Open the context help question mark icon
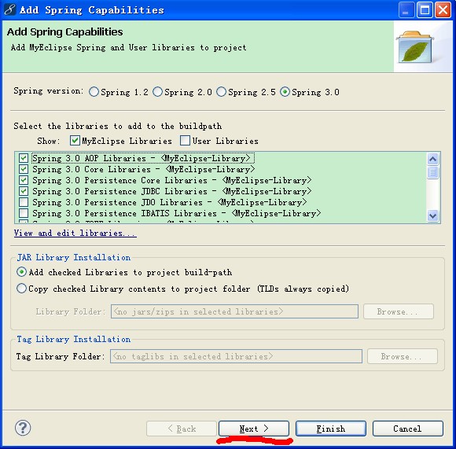Screen dimensions: 456x449 (x=23, y=428)
